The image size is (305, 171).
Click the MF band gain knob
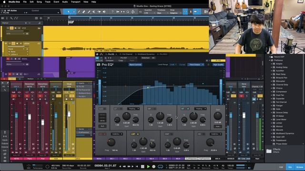coord(160,116)
